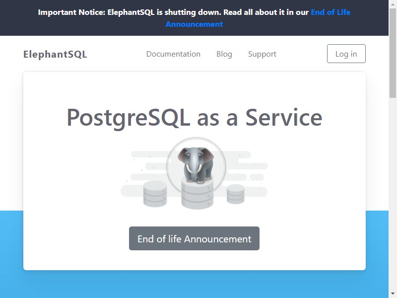The image size is (397, 298).
Task: Click the Log in button
Action: (x=346, y=54)
